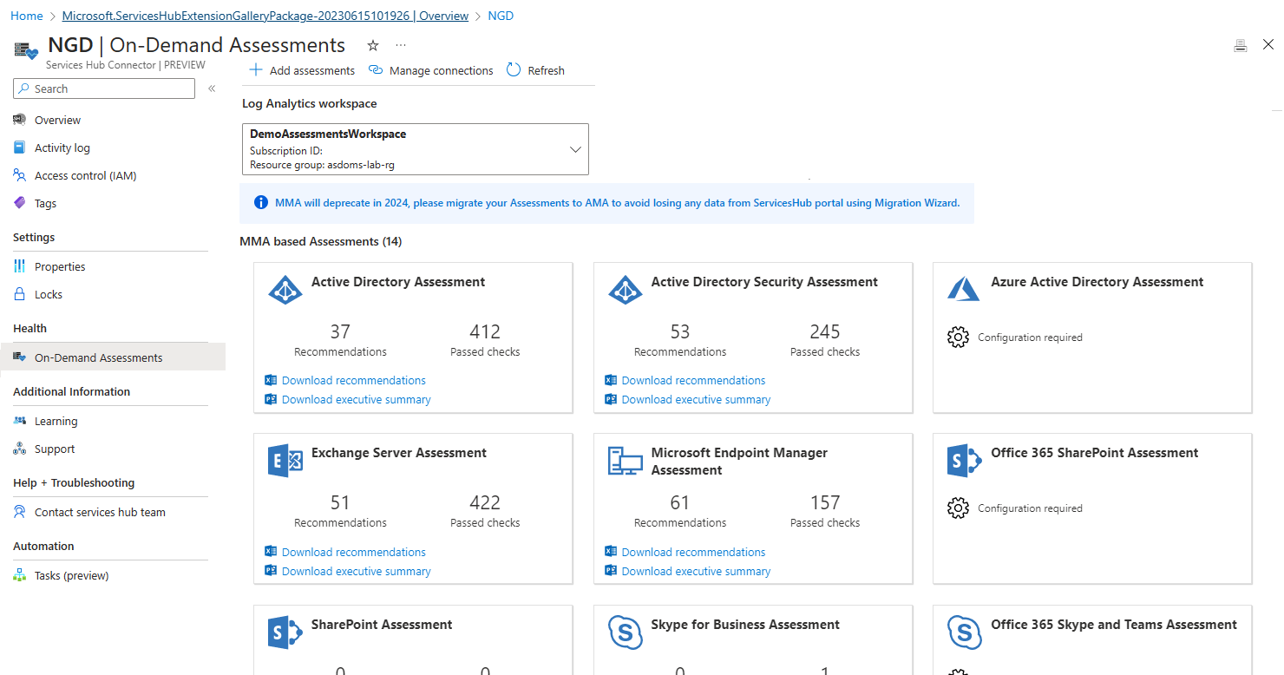The image size is (1284, 675).
Task: Collapse the sidebar with the double chevron
Action: 212,88
